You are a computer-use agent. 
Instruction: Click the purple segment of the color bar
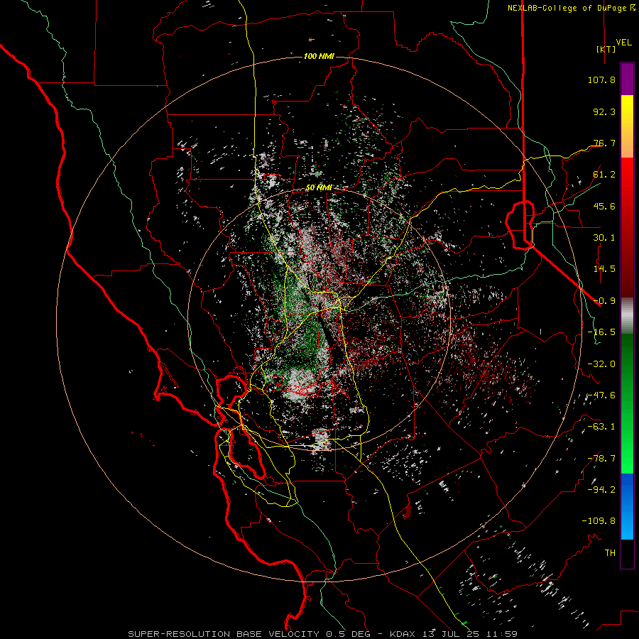(627, 80)
